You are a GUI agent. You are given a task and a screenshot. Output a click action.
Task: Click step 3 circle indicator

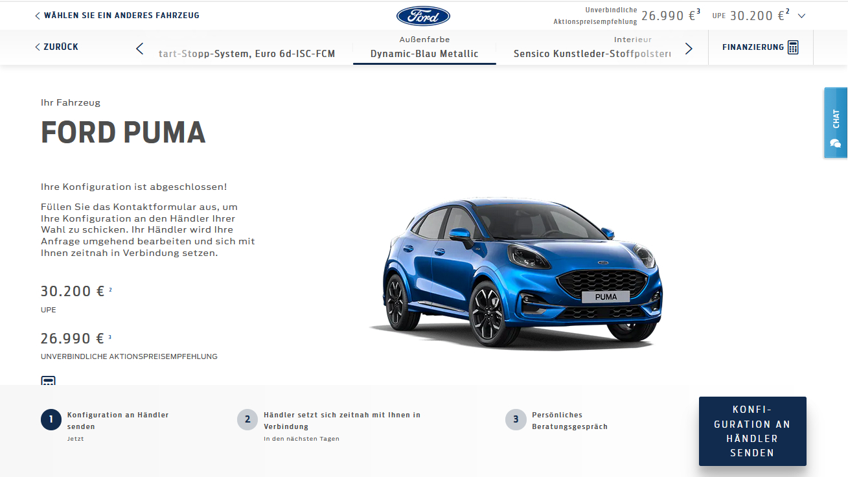tap(516, 419)
